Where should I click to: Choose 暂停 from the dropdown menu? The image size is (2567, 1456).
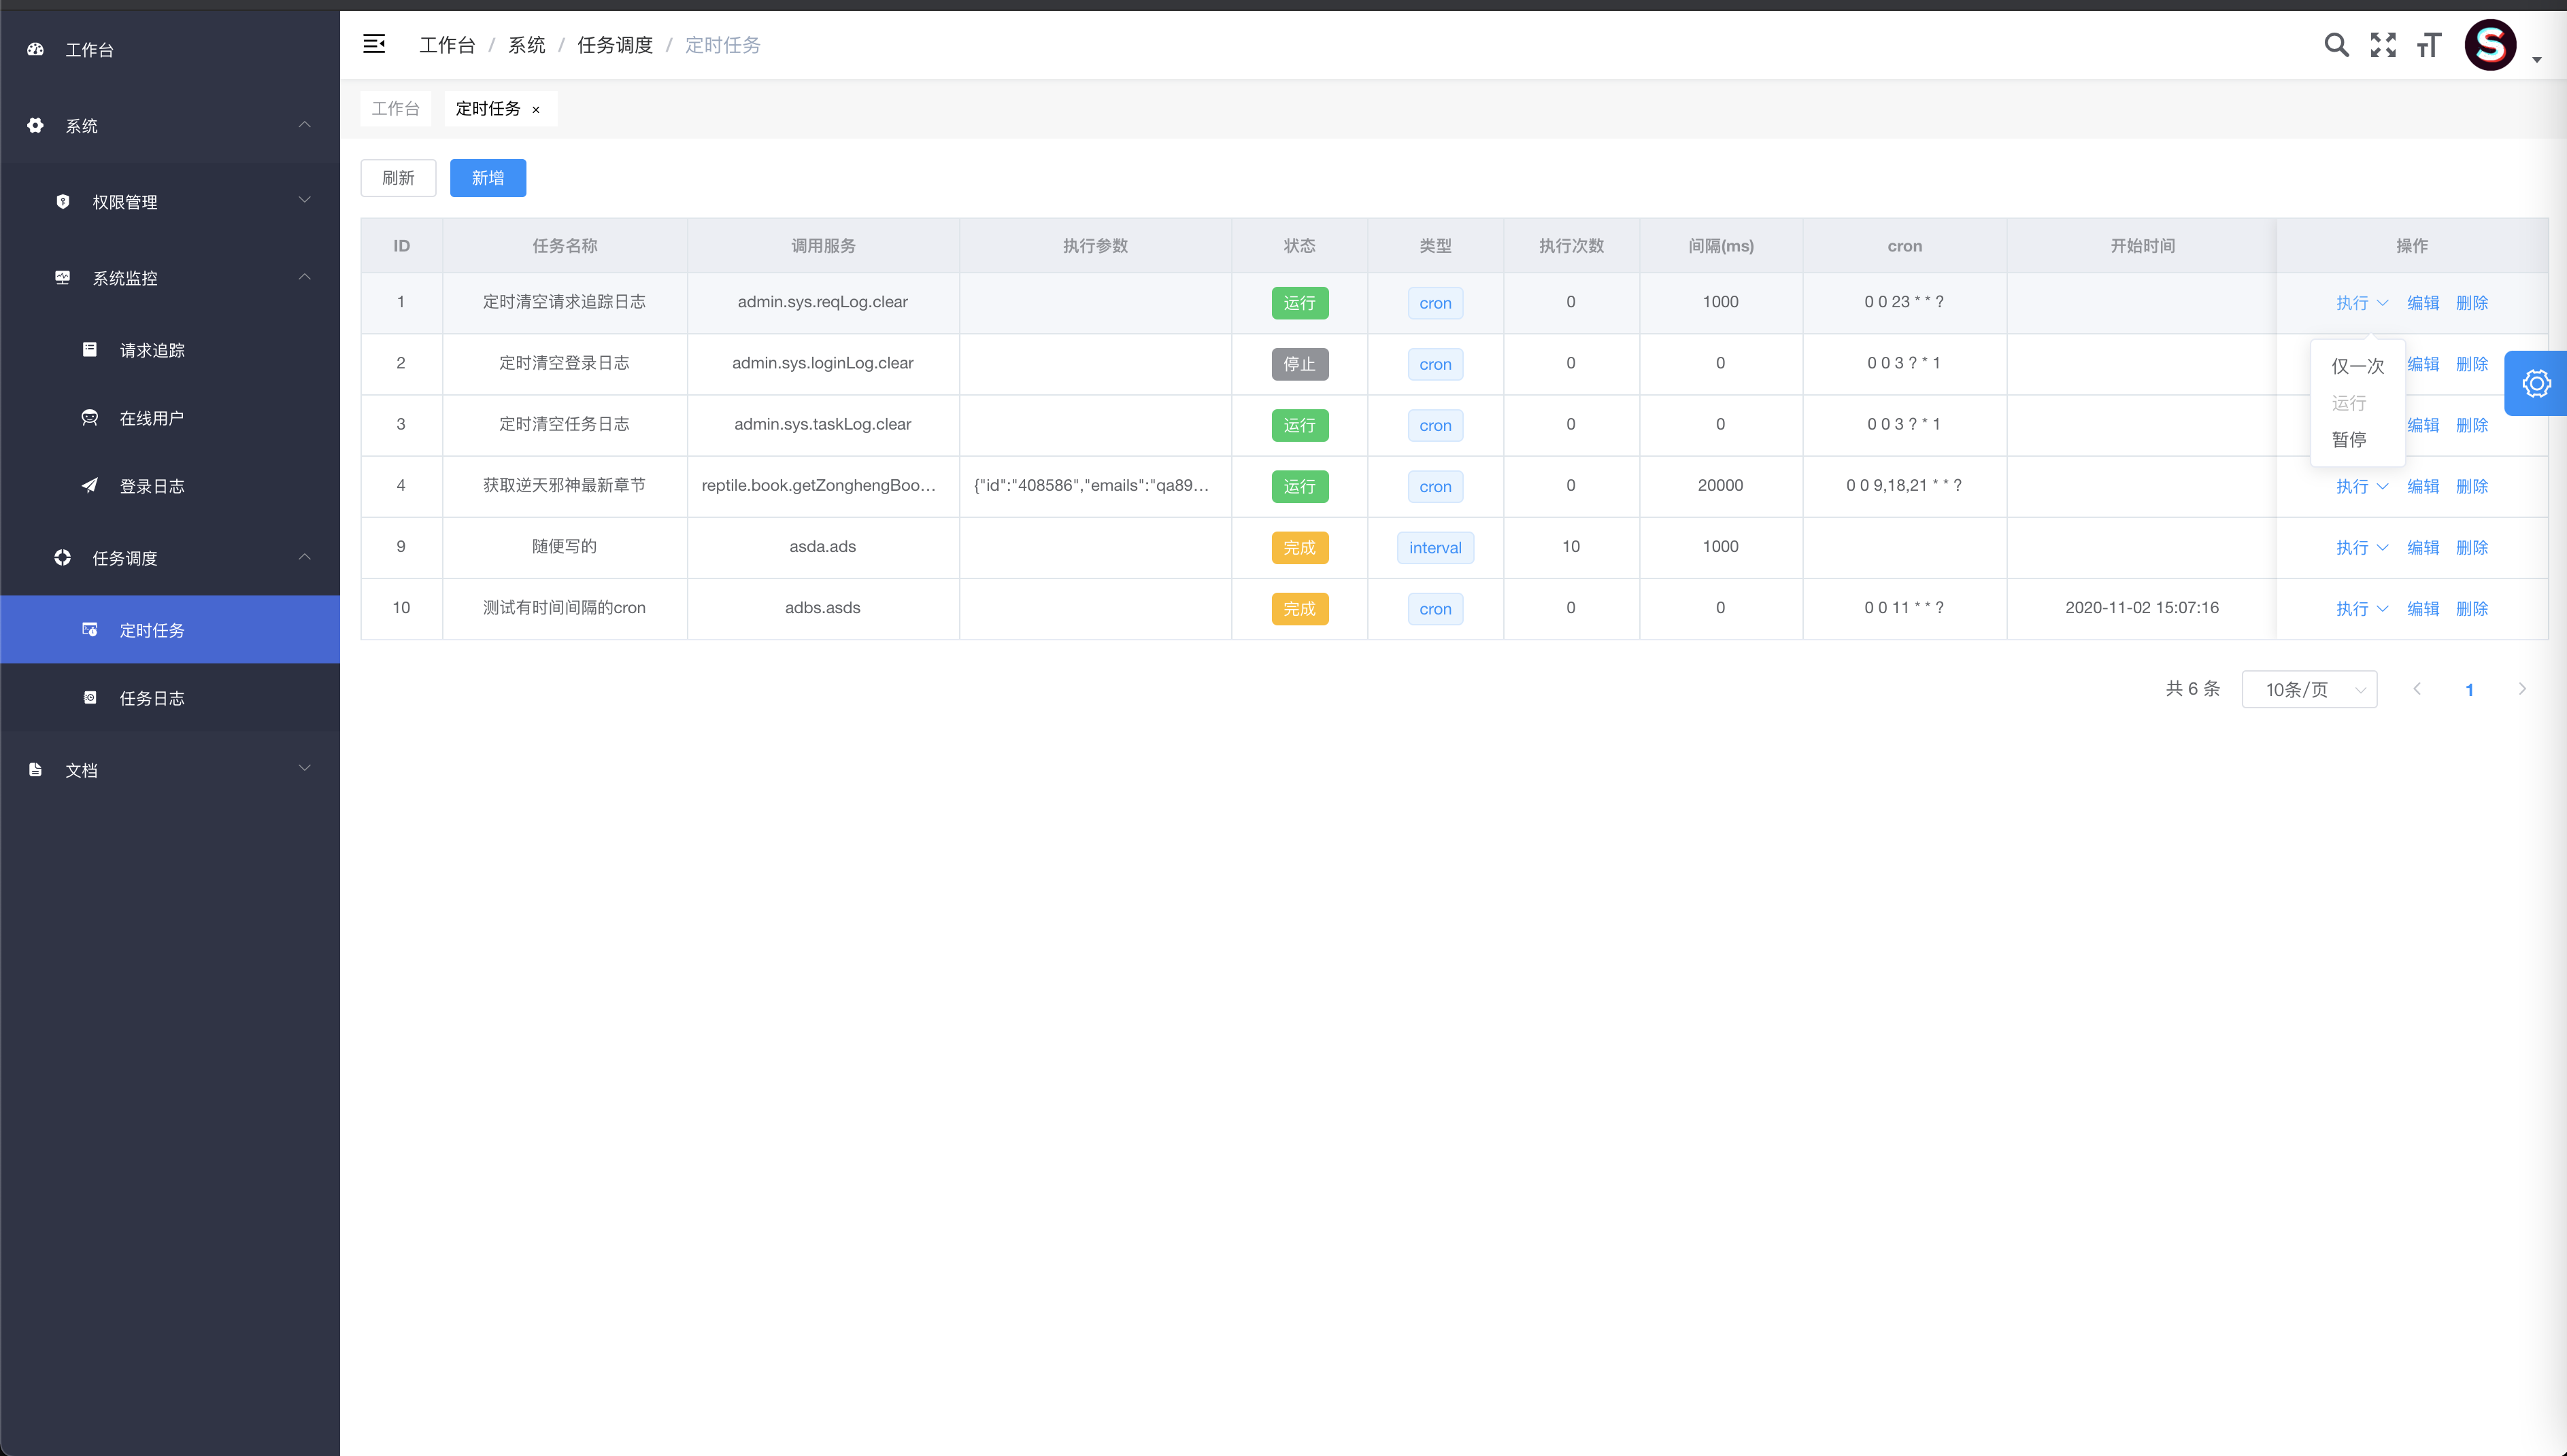(2349, 440)
